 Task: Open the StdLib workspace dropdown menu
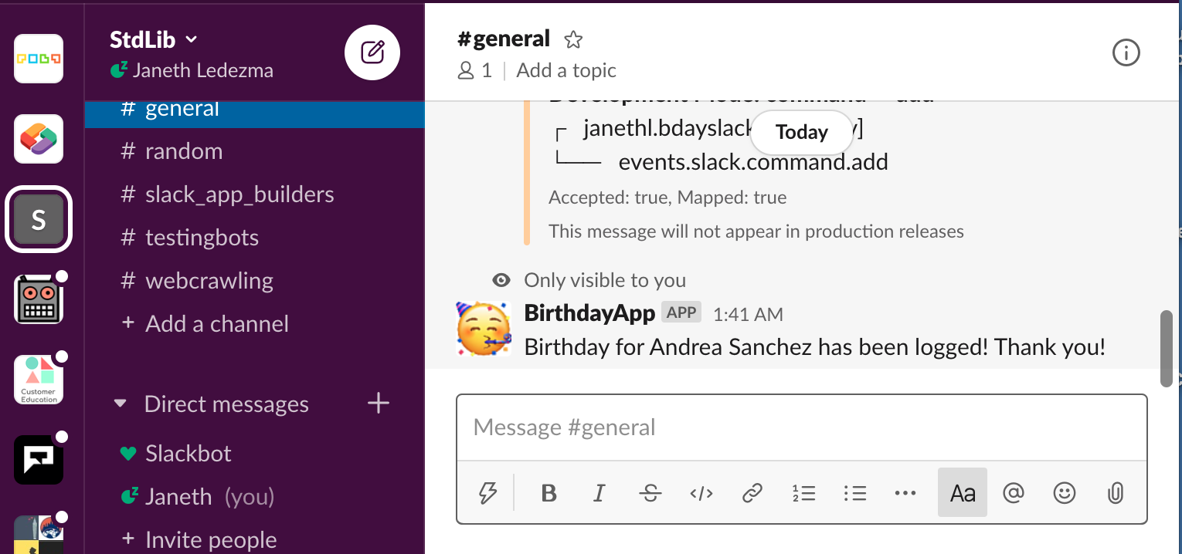coord(154,39)
